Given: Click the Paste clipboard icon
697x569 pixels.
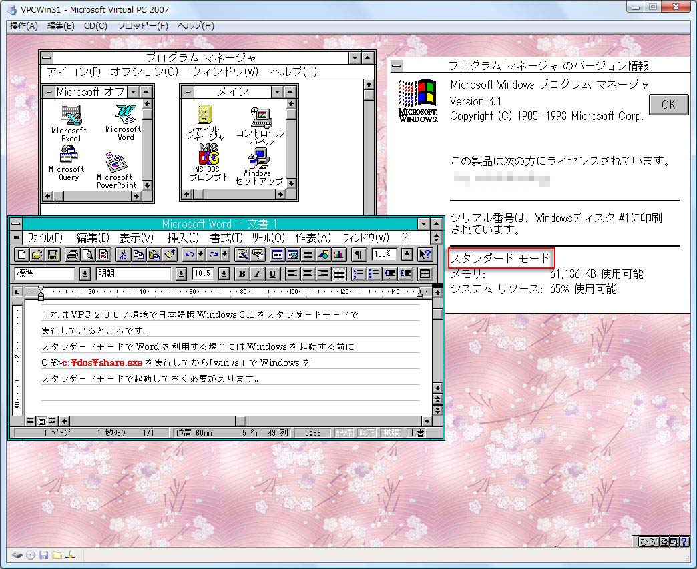Looking at the screenshot, I should [154, 255].
